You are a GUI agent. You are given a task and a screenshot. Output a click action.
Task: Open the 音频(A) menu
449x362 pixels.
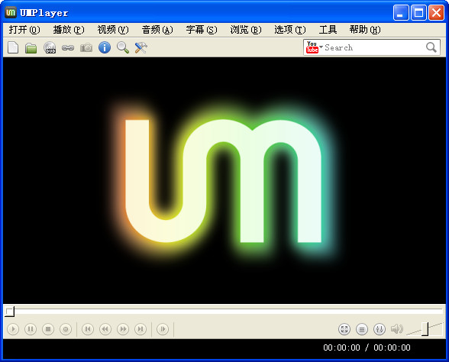[x=157, y=30]
